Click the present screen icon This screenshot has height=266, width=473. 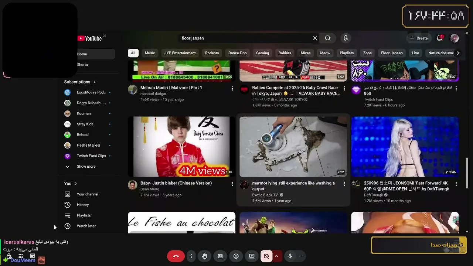coord(252,256)
